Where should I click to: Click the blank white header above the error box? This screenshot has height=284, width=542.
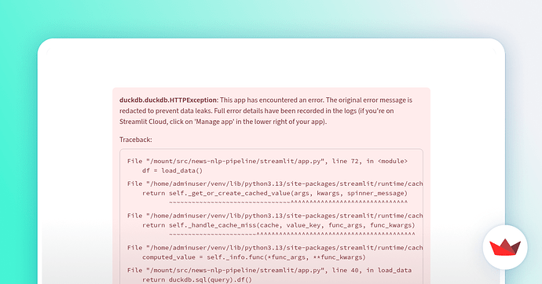coord(271,67)
